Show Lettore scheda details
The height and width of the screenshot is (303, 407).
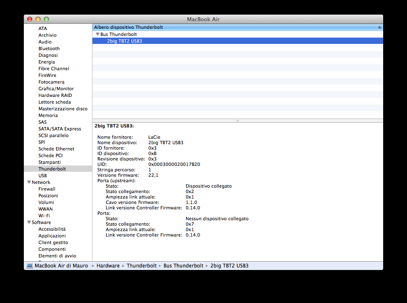click(54, 102)
